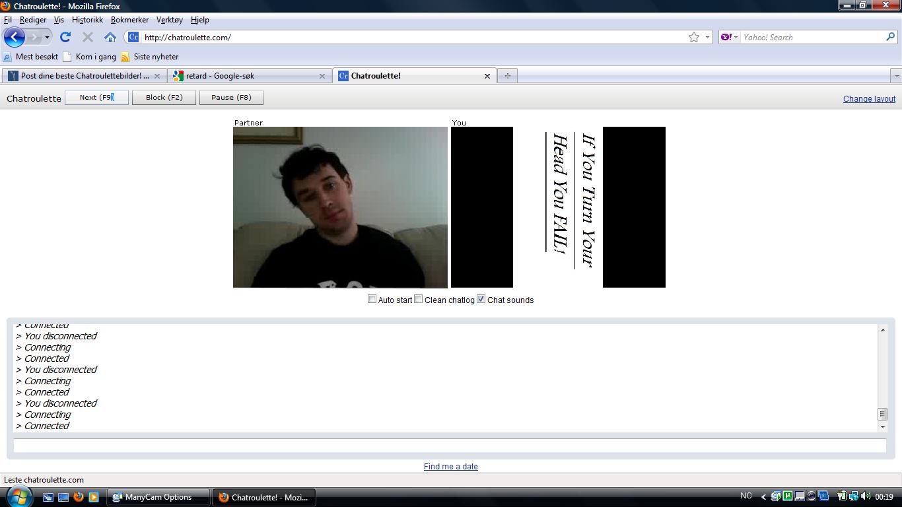Open the Bokmerker menu

[130, 20]
